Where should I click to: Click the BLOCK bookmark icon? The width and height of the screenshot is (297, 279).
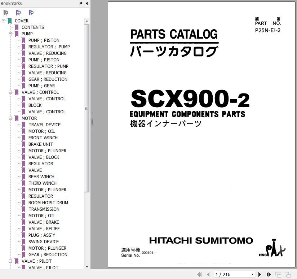coord(23,105)
